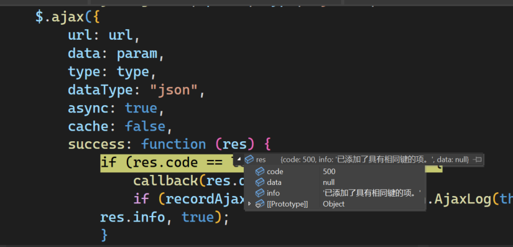
Task: Click the res summary value text
Action: click(x=375, y=160)
